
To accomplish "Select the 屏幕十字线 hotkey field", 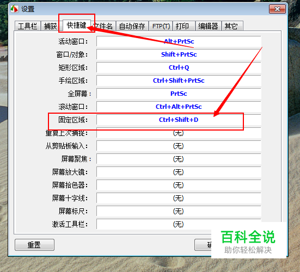I will click(x=179, y=198).
